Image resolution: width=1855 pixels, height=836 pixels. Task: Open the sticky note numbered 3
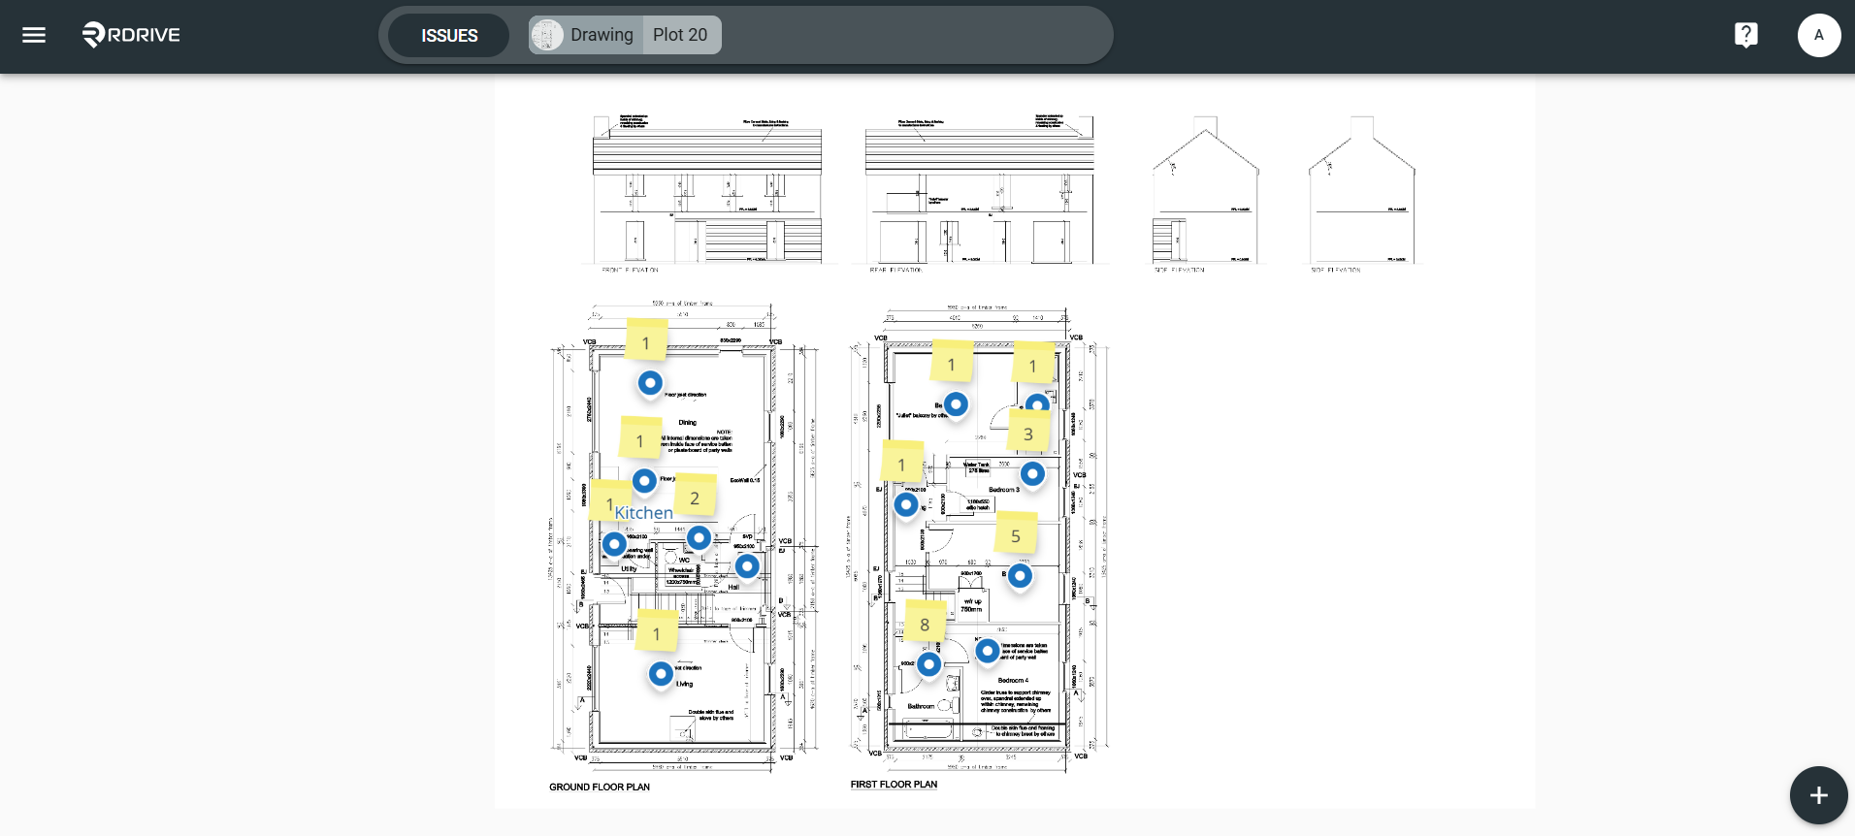pos(1028,432)
